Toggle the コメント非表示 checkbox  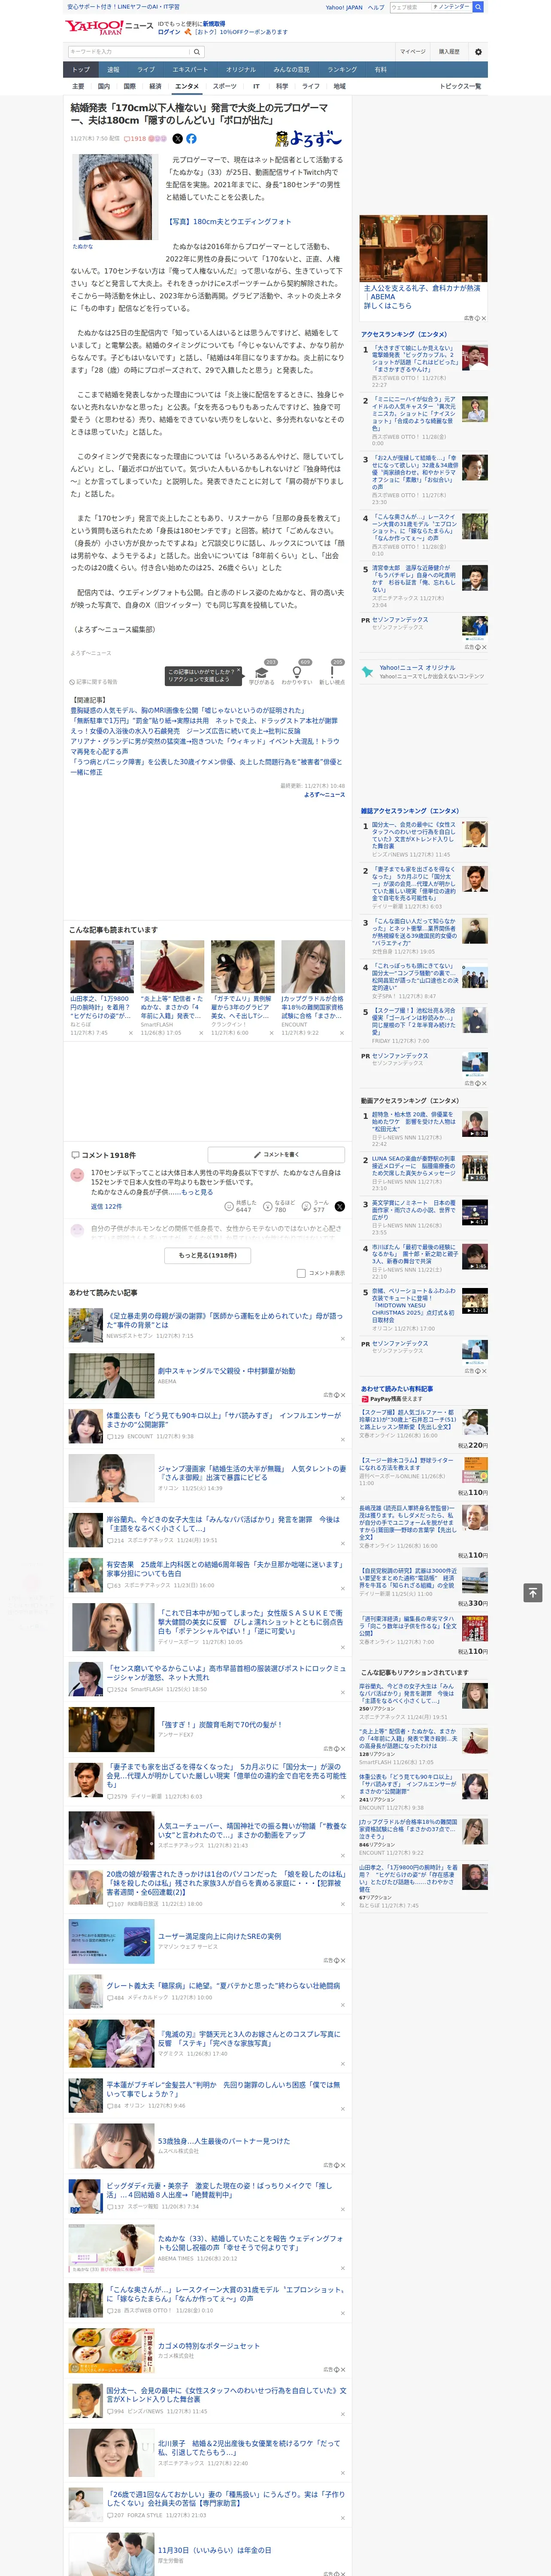click(x=301, y=1273)
